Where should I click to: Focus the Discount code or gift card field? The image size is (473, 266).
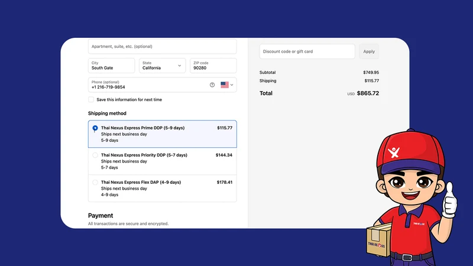307,51
